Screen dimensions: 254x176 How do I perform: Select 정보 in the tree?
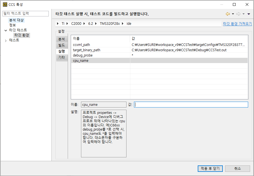[x=13, y=25]
